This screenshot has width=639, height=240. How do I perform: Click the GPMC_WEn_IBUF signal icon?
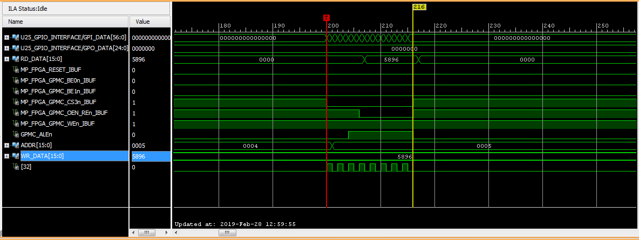pyautogui.click(x=16, y=124)
